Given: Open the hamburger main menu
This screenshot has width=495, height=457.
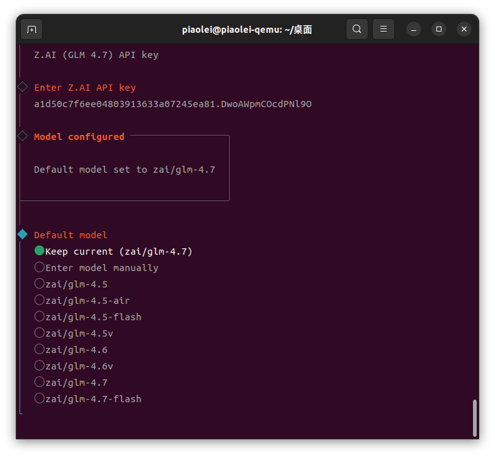Looking at the screenshot, I should (x=384, y=29).
